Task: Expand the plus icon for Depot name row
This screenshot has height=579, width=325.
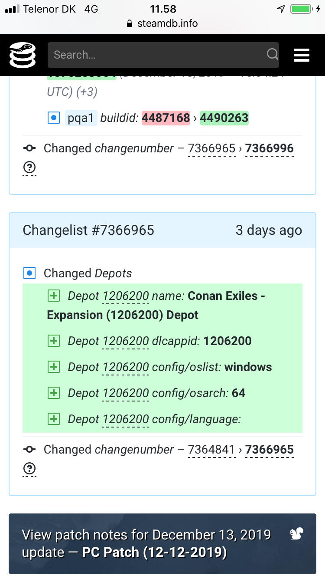Action: point(53,296)
